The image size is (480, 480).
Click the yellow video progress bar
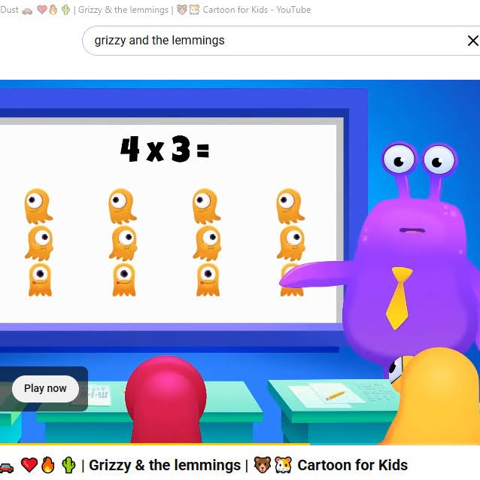click(x=150, y=444)
